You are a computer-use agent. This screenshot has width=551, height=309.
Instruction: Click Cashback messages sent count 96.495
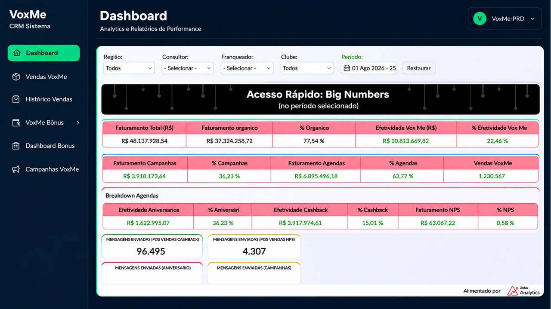click(151, 251)
